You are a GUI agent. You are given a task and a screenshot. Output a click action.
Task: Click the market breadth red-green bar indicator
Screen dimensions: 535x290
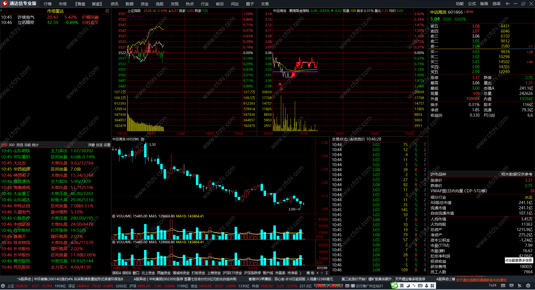pos(329,286)
